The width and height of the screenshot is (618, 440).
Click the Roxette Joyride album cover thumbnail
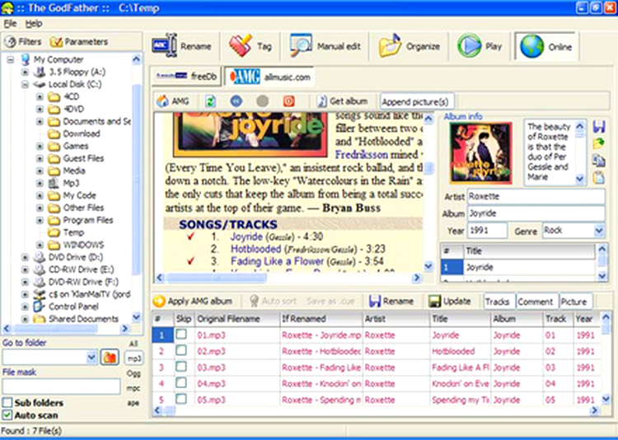[x=481, y=152]
